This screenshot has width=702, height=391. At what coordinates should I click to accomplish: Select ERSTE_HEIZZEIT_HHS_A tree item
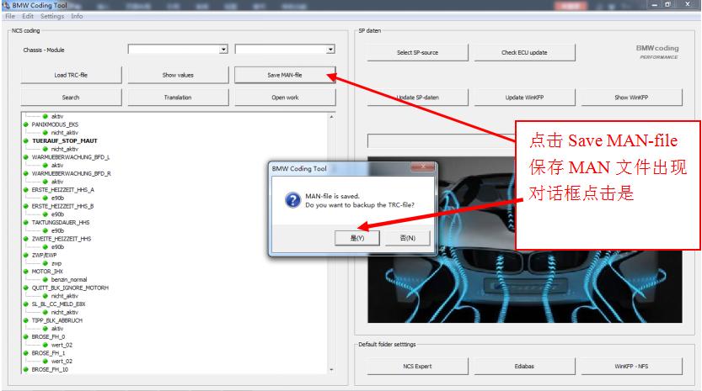[62, 190]
